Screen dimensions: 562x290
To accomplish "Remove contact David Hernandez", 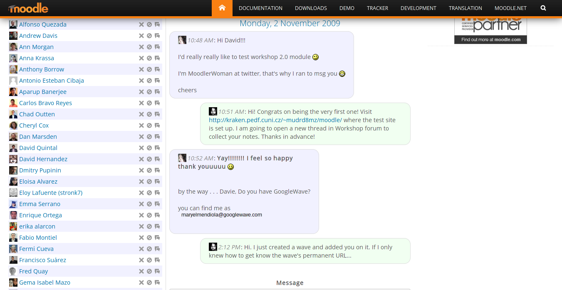I will tap(141, 159).
